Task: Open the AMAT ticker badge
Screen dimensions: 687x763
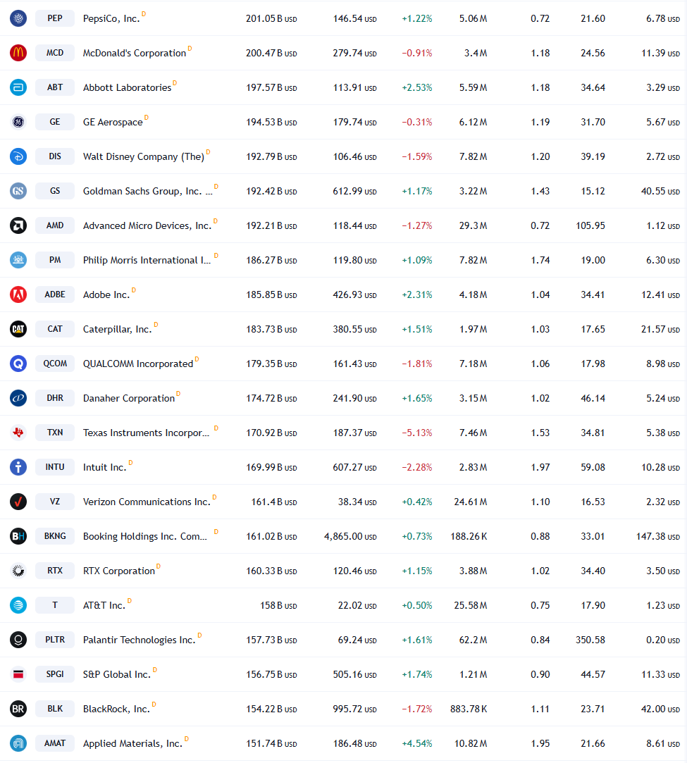Action: [55, 743]
